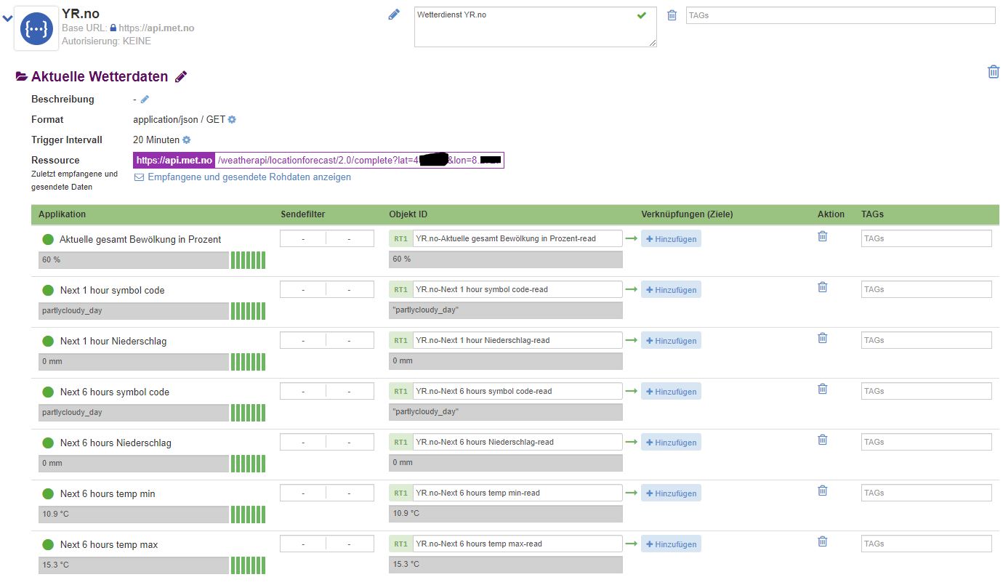Click Hinzufügen for Aktuelle gesamt Bewölkung row

pyautogui.click(x=671, y=239)
